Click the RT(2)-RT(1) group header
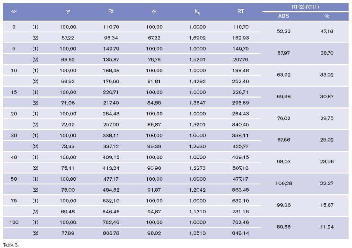The width and height of the screenshot is (352, 248). [x=305, y=7]
